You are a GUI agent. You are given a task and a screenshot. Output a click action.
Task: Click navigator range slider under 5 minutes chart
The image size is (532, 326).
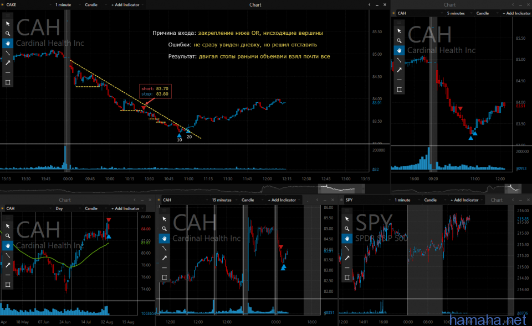512,188
